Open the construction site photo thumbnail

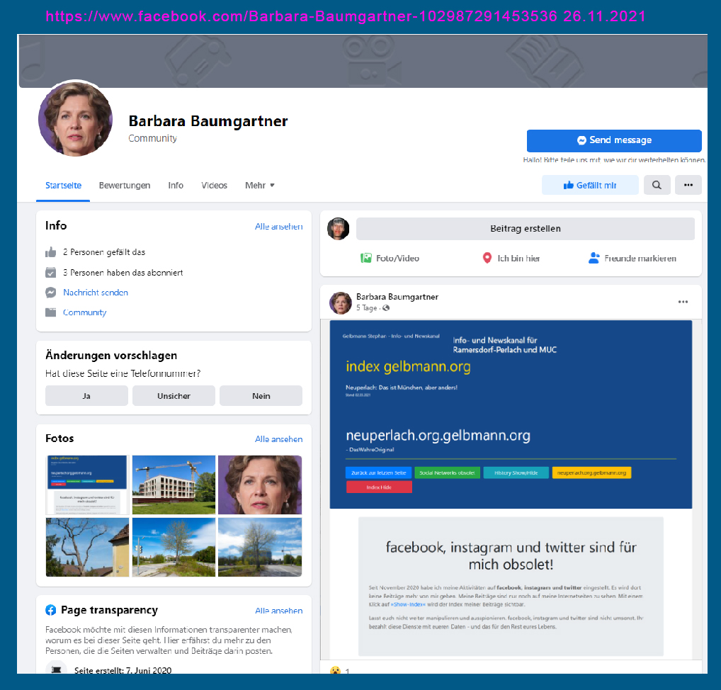click(x=174, y=485)
